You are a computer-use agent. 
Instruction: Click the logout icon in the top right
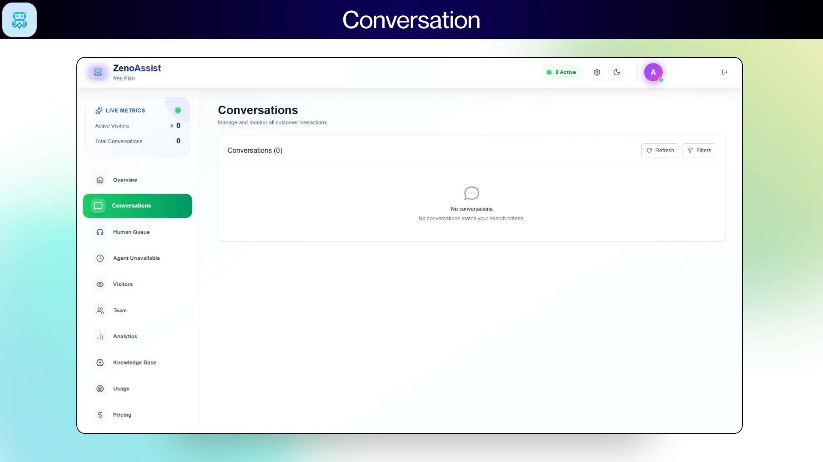coord(724,72)
